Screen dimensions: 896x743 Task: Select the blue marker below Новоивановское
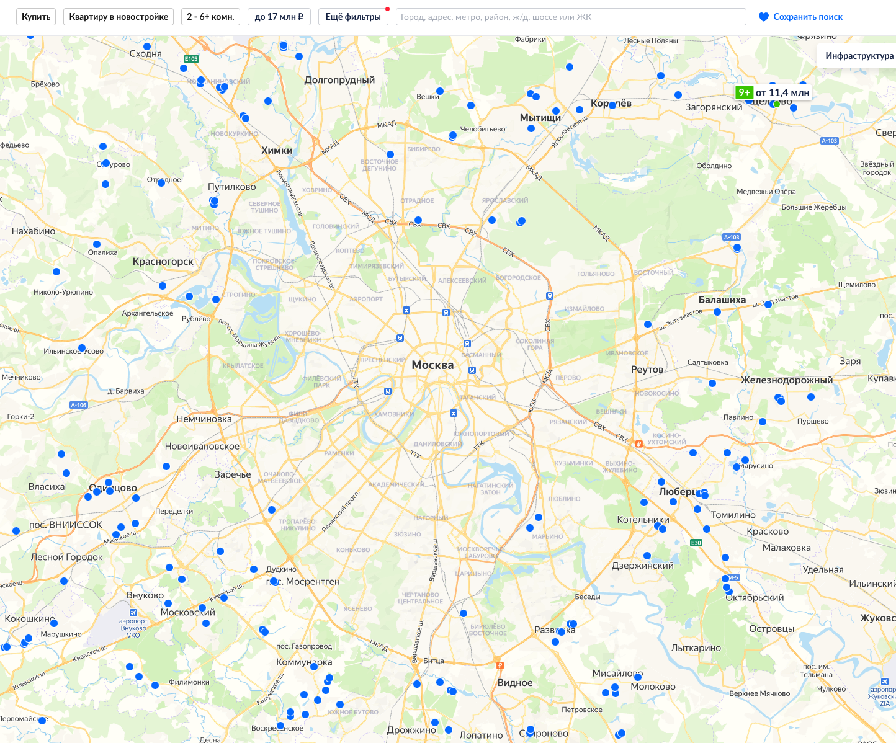pyautogui.click(x=166, y=466)
